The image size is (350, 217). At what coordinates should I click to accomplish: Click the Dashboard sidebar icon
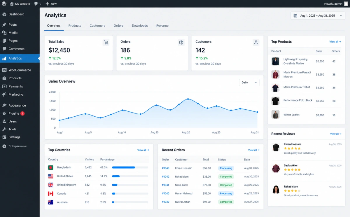click(4, 14)
